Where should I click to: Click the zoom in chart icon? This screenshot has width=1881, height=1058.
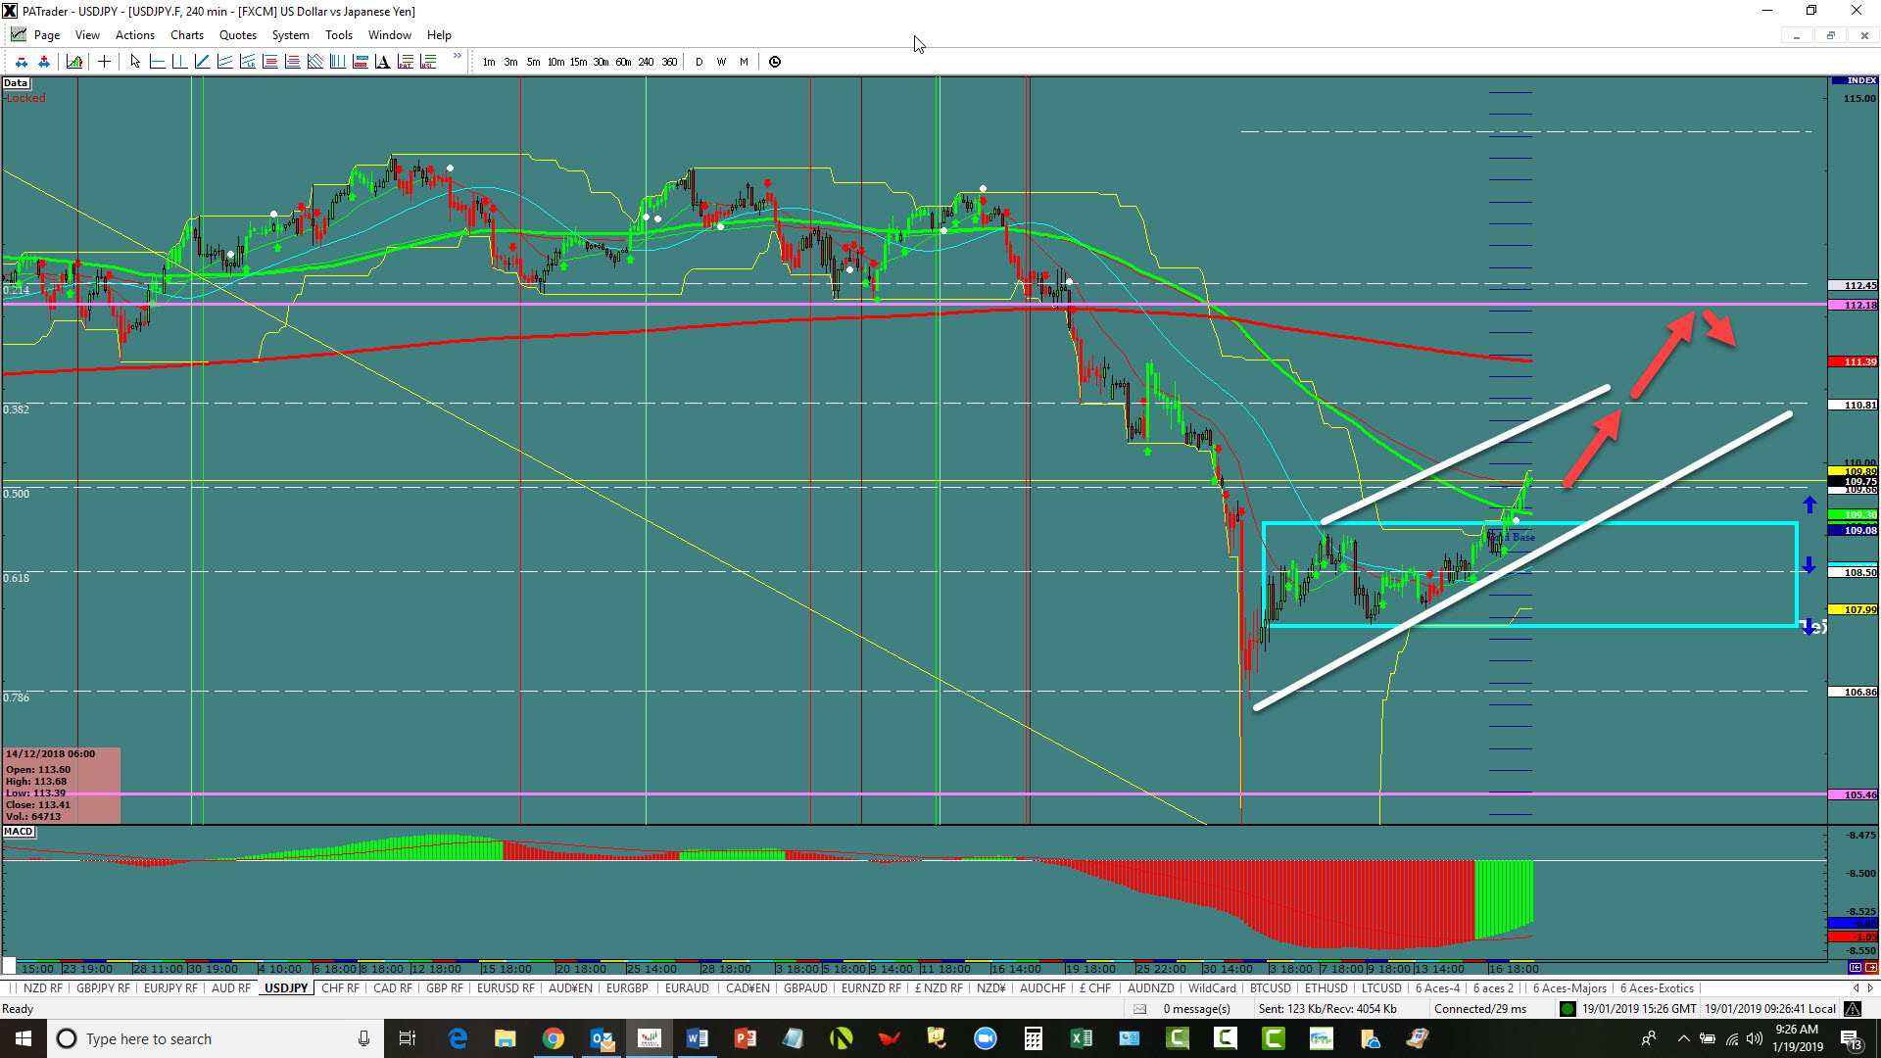[44, 62]
